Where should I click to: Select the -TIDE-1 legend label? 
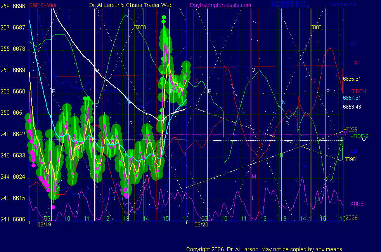pyautogui.click(x=358, y=91)
